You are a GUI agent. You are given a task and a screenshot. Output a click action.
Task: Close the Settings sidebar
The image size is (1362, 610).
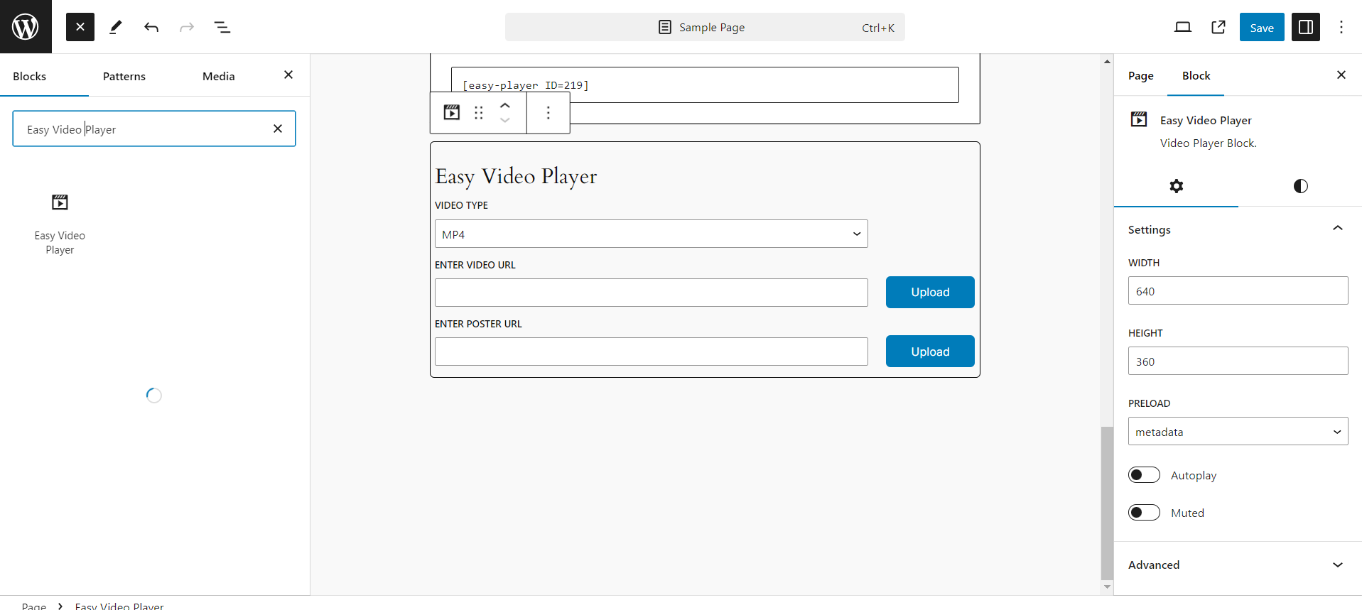pos(1341,75)
